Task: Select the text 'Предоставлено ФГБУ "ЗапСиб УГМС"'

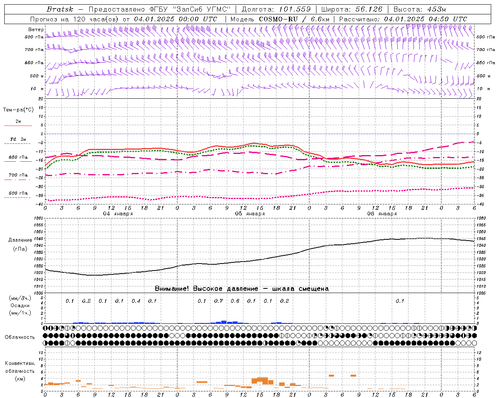Action: [x=160, y=9]
